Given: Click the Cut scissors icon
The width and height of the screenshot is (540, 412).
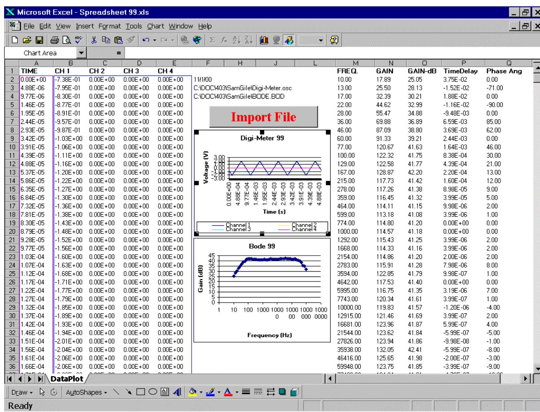Looking at the screenshot, I should (x=94, y=39).
